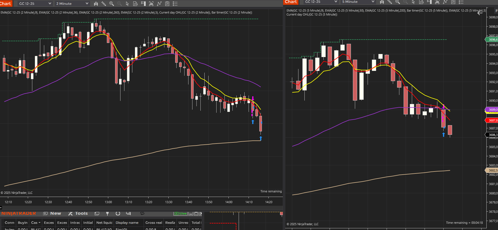Select the cursor pointer tool in right chart
The image size is (498, 230).
click(413, 2)
